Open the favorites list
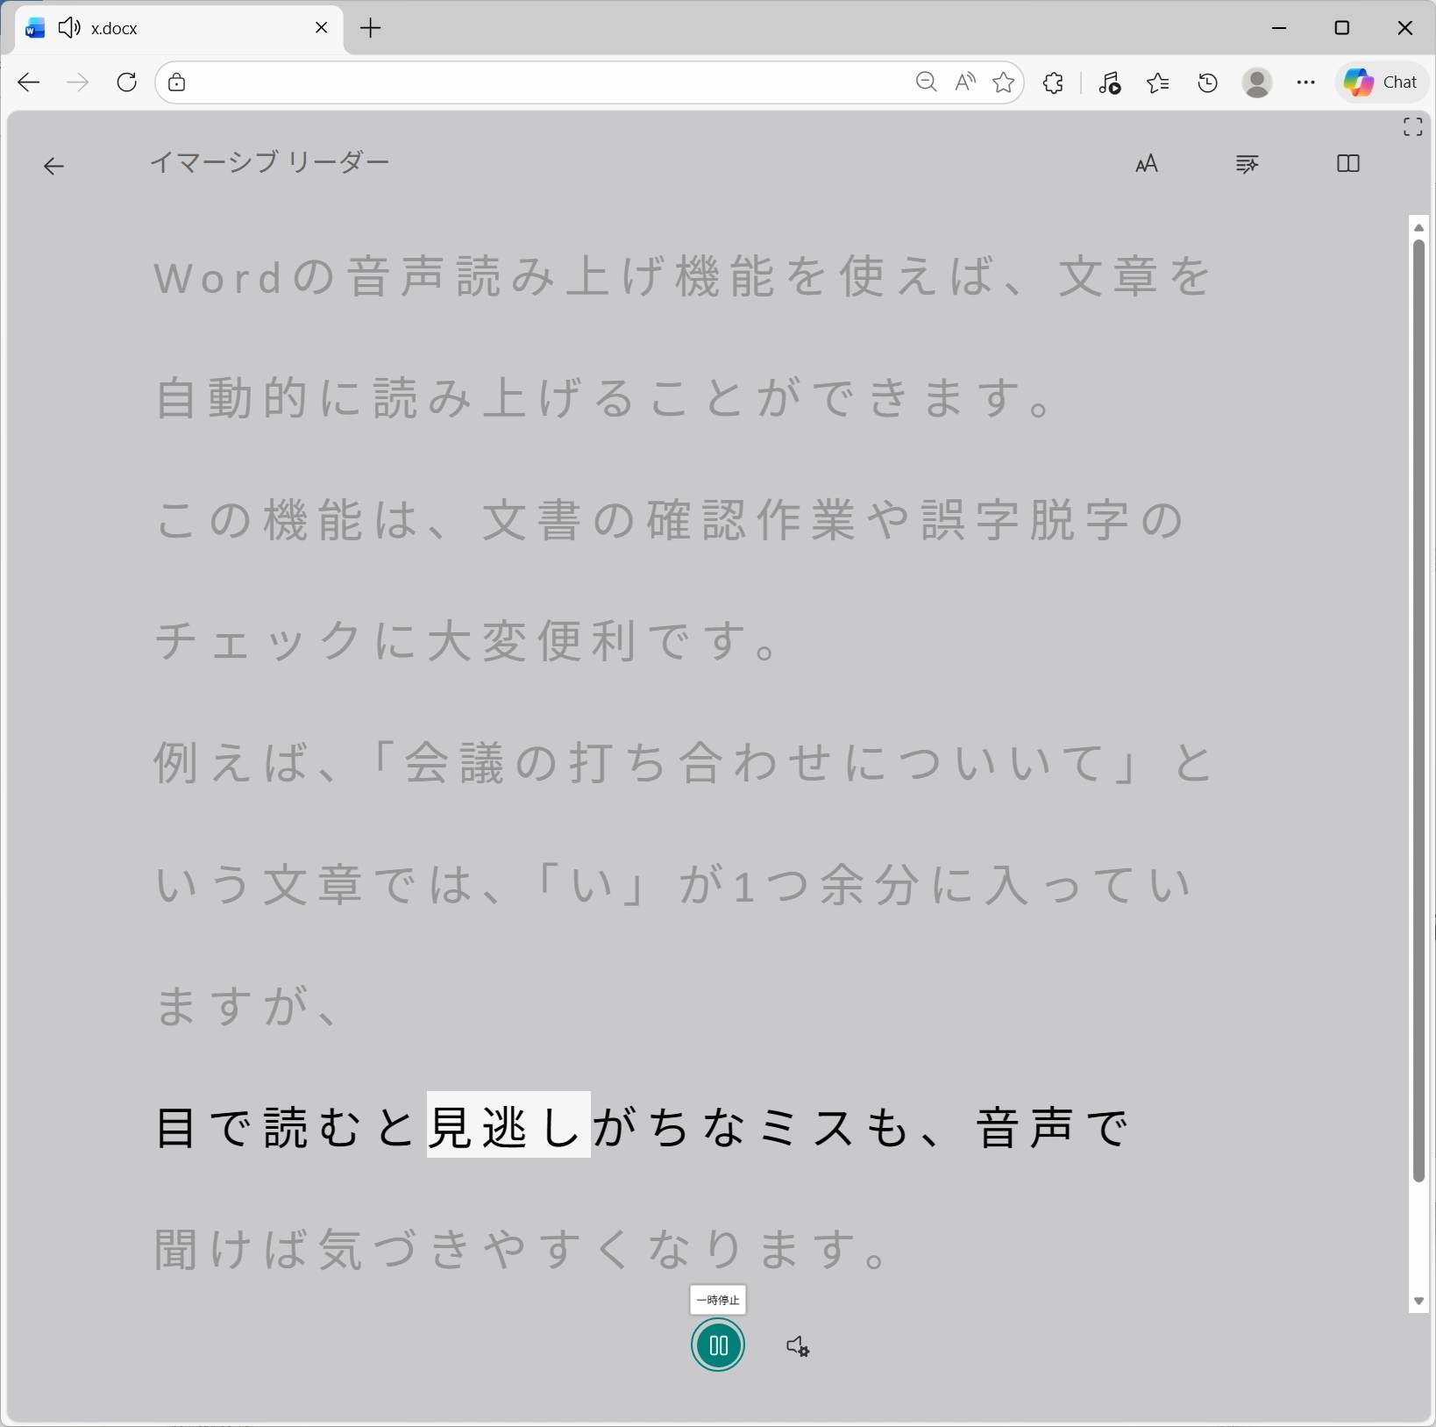The image size is (1436, 1427). [1157, 82]
